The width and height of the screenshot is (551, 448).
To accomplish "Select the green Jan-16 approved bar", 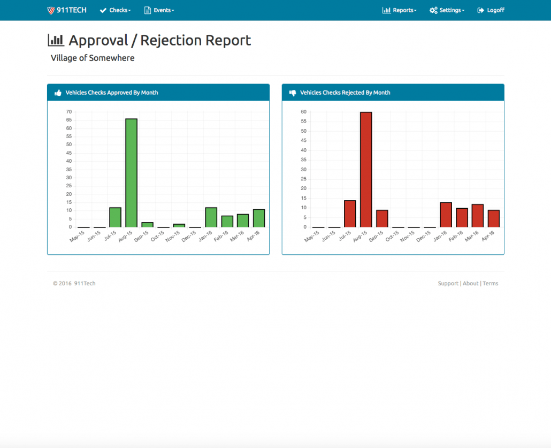I will [x=211, y=217].
